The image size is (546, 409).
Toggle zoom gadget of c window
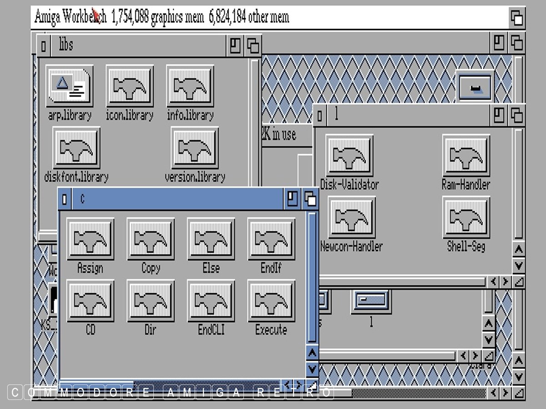(x=293, y=199)
